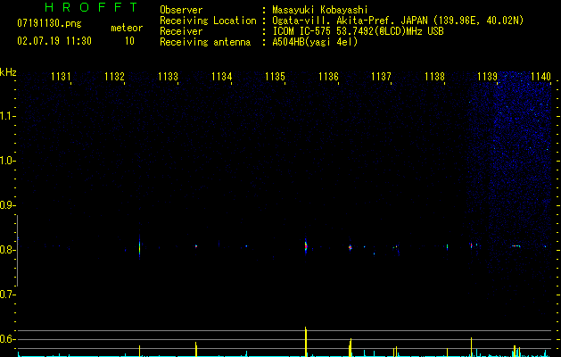
Task: Click the 1132 time axis label
Action: tap(114, 77)
